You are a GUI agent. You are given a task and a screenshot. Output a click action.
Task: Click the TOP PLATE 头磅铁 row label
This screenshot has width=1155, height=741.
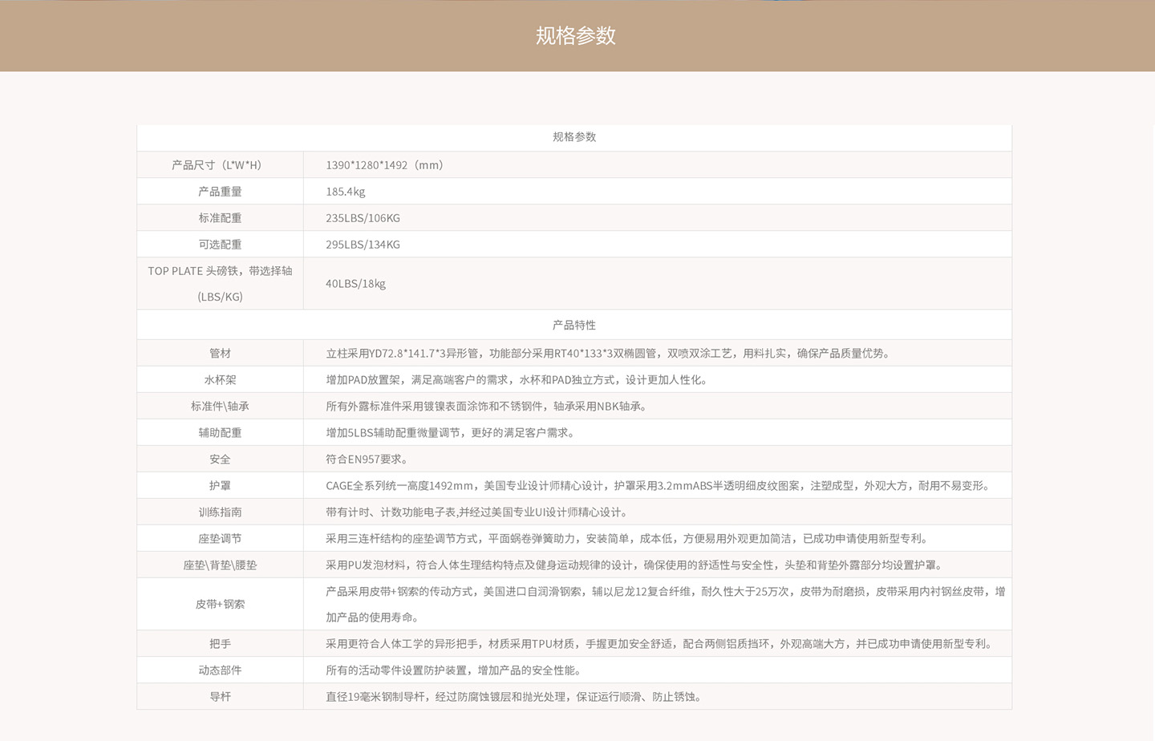coord(220,283)
